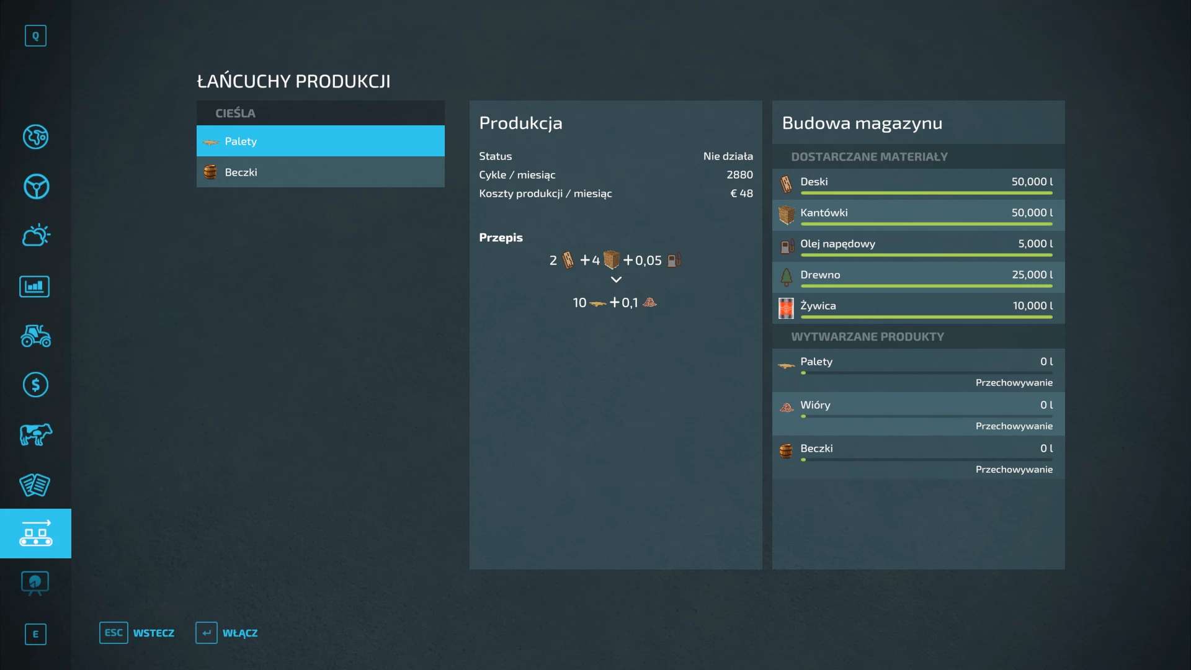Open the tutorial presentation board icon
The image size is (1191, 670).
click(35, 583)
